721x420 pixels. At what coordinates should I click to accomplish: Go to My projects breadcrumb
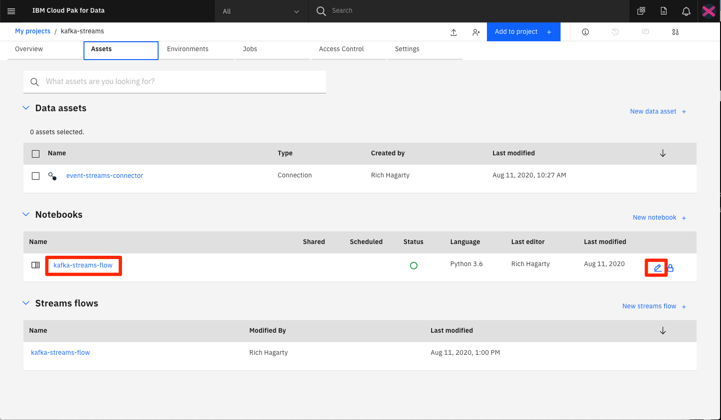click(x=33, y=31)
